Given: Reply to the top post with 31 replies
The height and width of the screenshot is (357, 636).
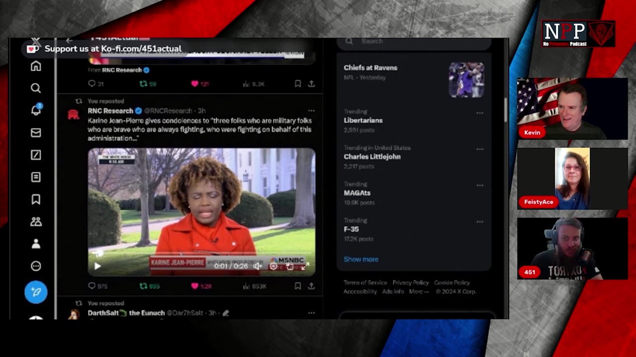Looking at the screenshot, I should click(x=95, y=84).
